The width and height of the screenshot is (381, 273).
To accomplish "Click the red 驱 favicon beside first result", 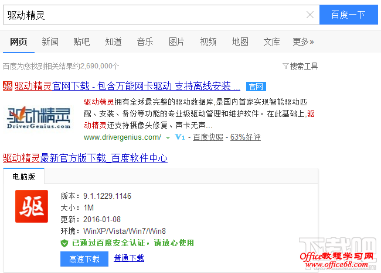I will click(8, 86).
